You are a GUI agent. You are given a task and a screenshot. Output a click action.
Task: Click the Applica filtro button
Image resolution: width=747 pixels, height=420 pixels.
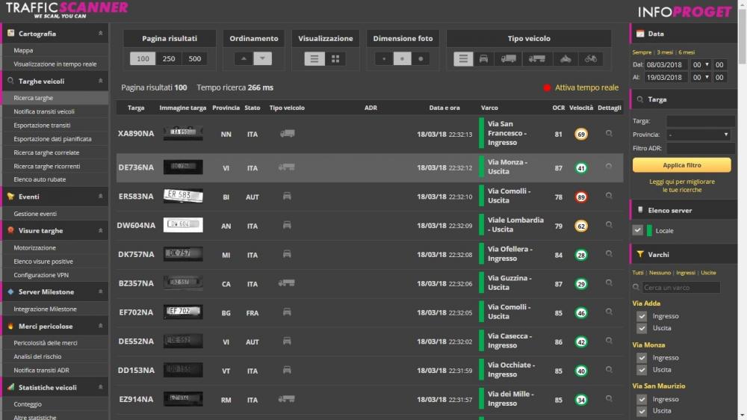pyautogui.click(x=681, y=165)
